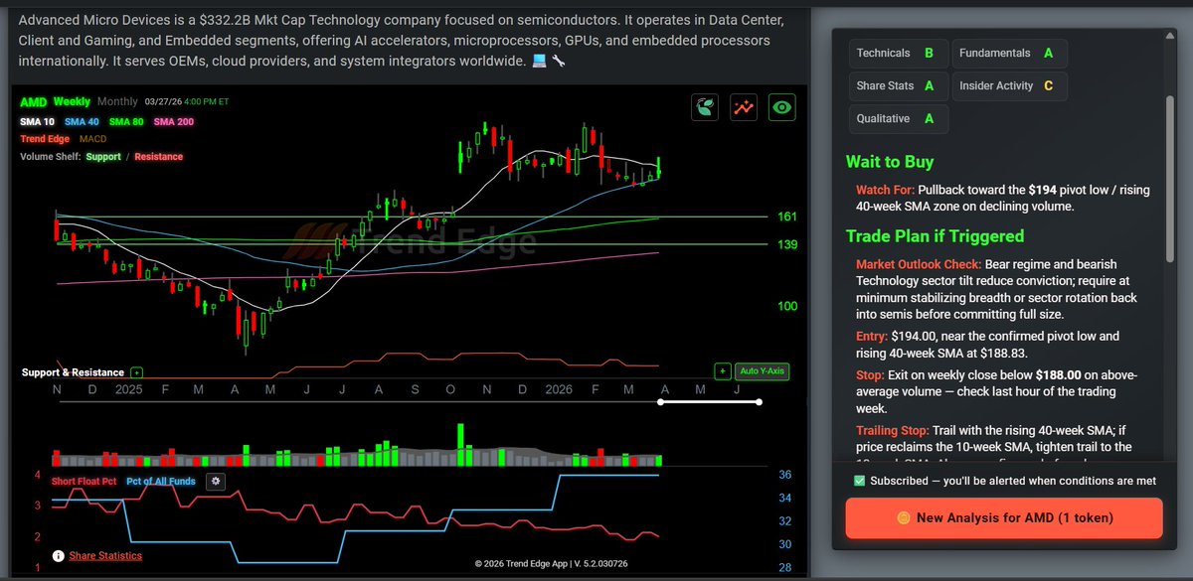Click the 100 price axis label
The height and width of the screenshot is (581, 1193).
pos(787,306)
